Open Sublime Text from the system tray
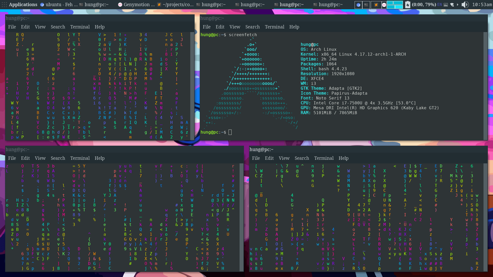 (x=376, y=5)
